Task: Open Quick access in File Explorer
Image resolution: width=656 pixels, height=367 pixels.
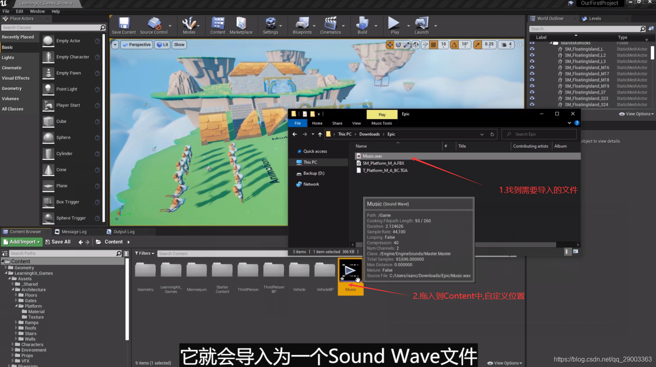Action: 315,151
